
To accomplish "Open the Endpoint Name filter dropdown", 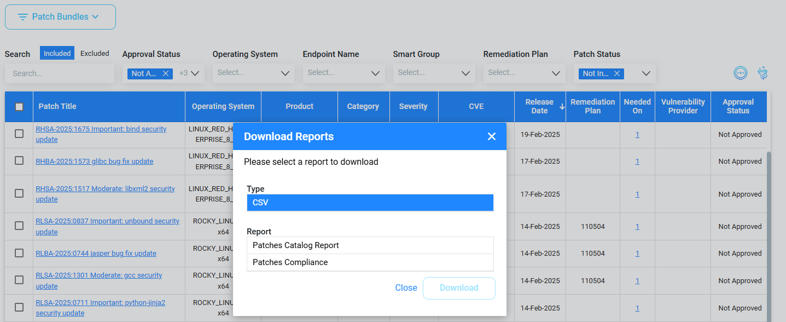I will point(344,73).
